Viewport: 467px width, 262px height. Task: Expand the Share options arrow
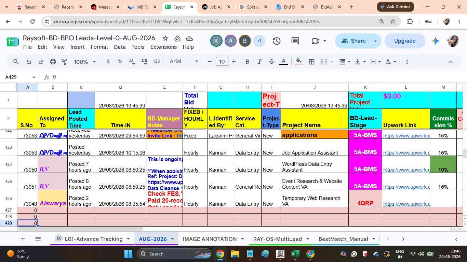[x=375, y=41]
